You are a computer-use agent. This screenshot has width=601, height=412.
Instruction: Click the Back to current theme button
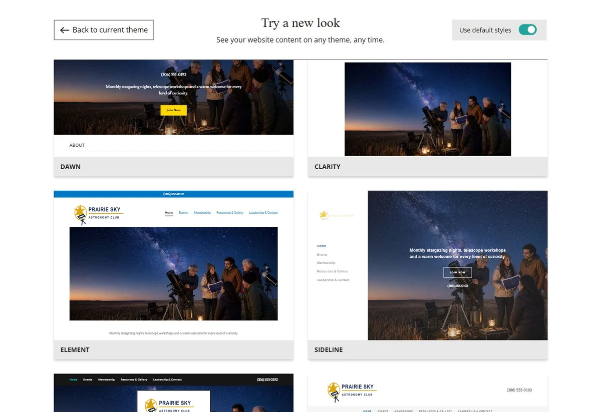coord(104,30)
